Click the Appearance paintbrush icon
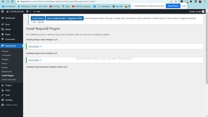Image resolution: width=208 pixels, height=117 pixels. 3,45
